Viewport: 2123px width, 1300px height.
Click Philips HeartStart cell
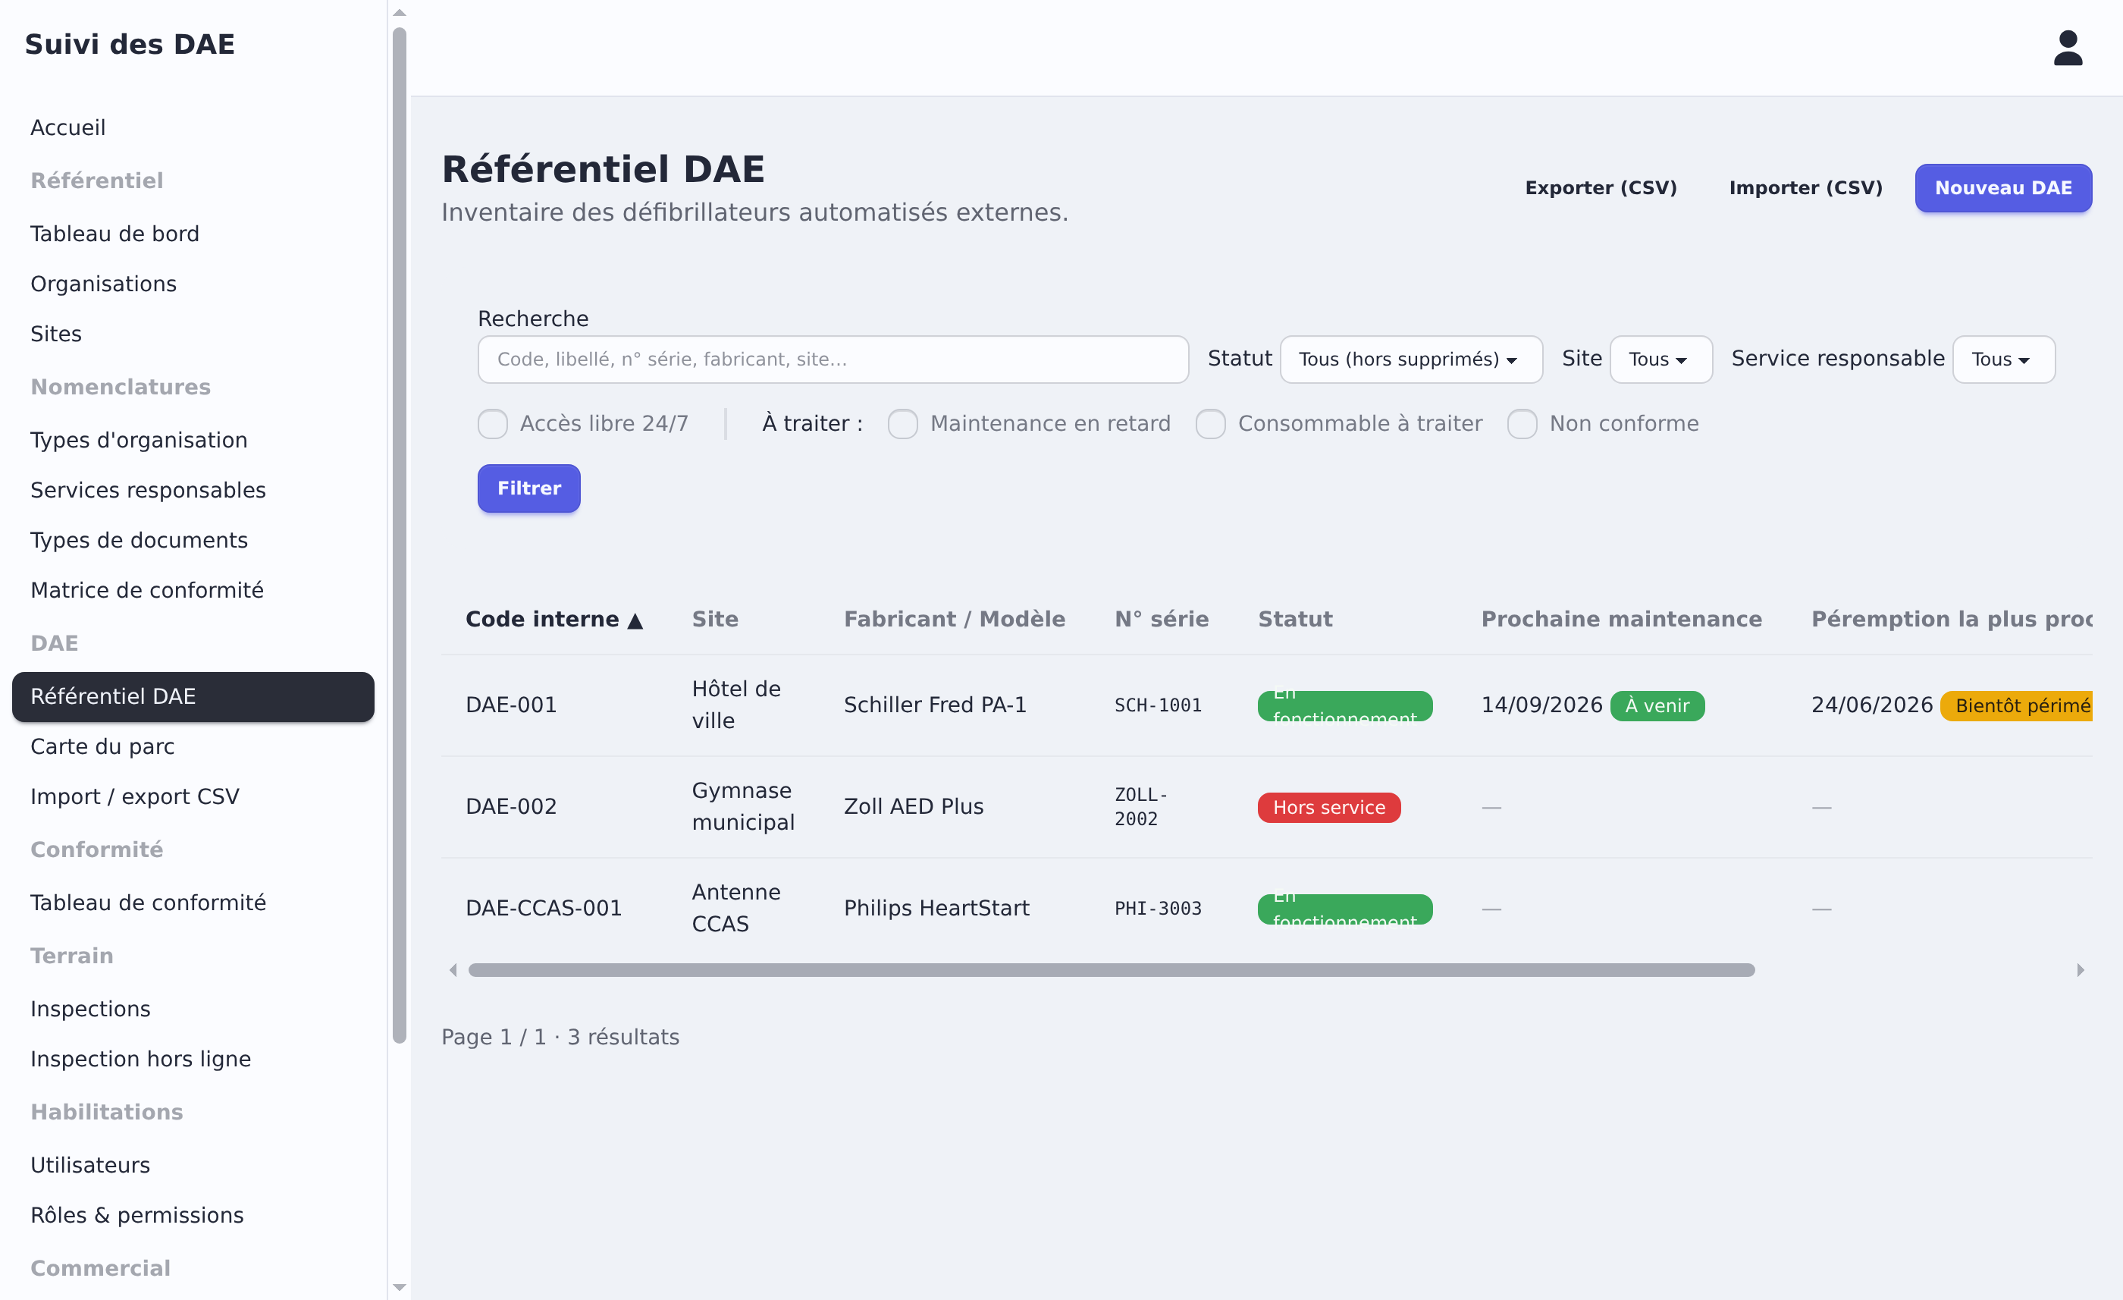(936, 909)
